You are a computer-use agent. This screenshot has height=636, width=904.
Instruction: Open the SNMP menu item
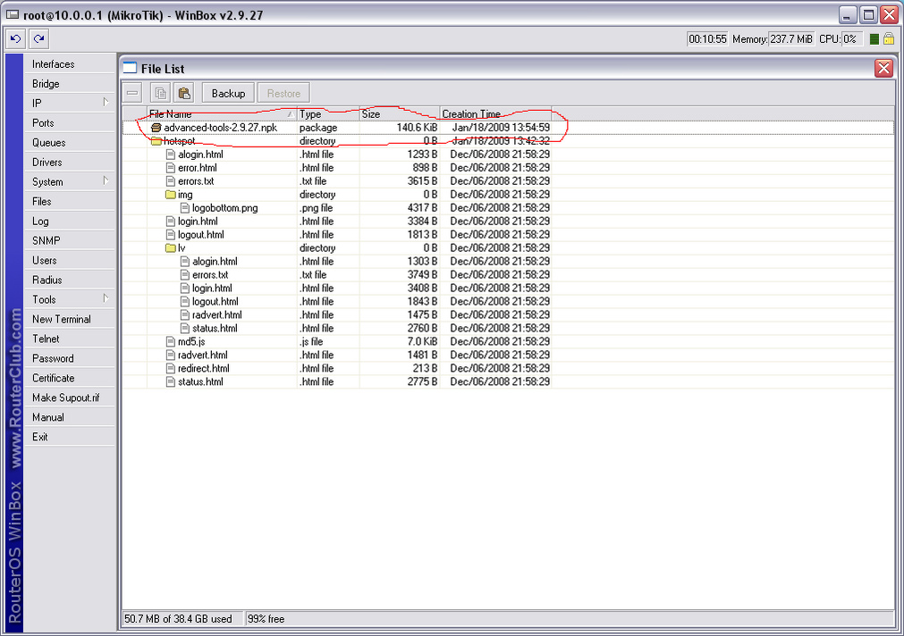pos(69,240)
